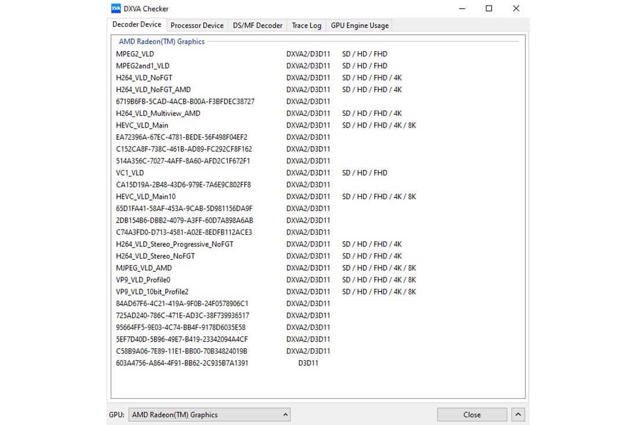The height and width of the screenshot is (425, 637).
Task: Switch to the Trace Log tab
Action: 306,25
